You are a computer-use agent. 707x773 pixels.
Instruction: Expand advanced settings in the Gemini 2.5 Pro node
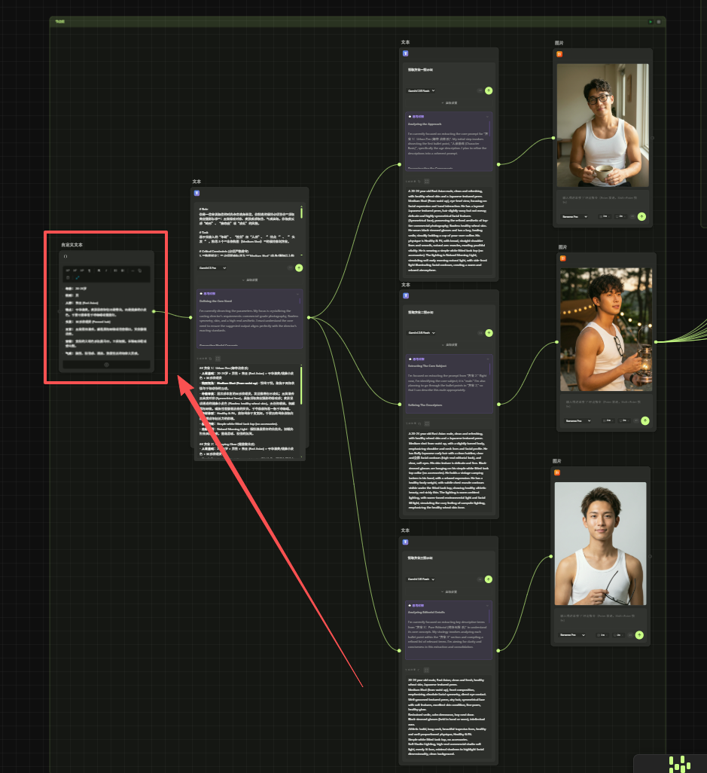250,280
